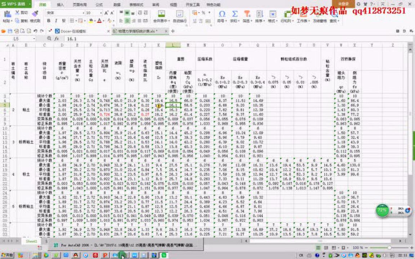415x259 pixels.
Task: Select cell containing 粘土 soil name
Action: click(26, 110)
